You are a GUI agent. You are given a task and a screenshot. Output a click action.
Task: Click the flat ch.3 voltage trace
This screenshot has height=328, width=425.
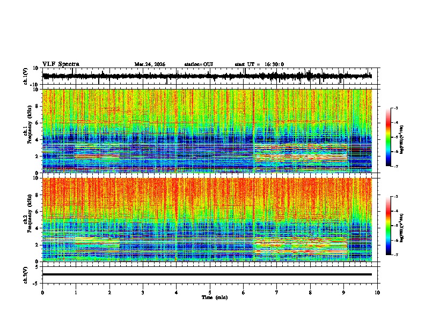tap(207, 274)
